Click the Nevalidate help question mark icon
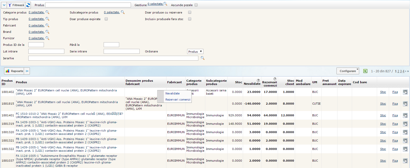The height and width of the screenshot is (168, 410). click(x=258, y=80)
